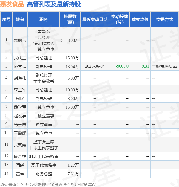
Task: Click the name 闫晓
Action: click(x=20, y=165)
